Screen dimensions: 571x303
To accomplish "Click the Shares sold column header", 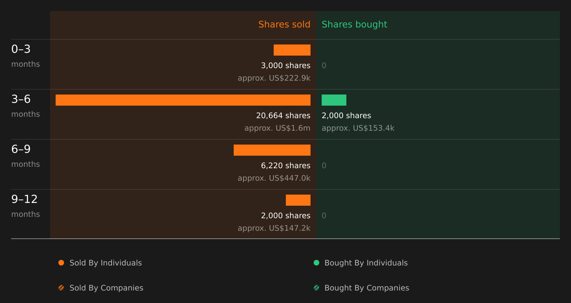I will click(284, 24).
